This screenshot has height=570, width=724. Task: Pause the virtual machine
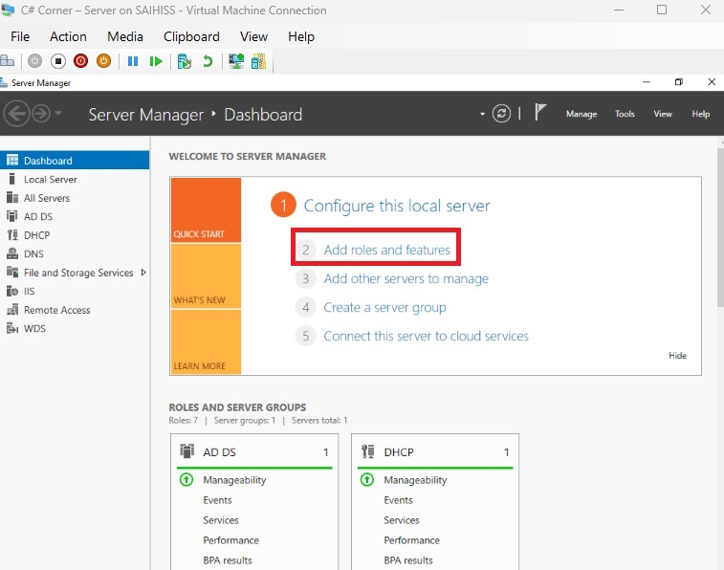[133, 61]
